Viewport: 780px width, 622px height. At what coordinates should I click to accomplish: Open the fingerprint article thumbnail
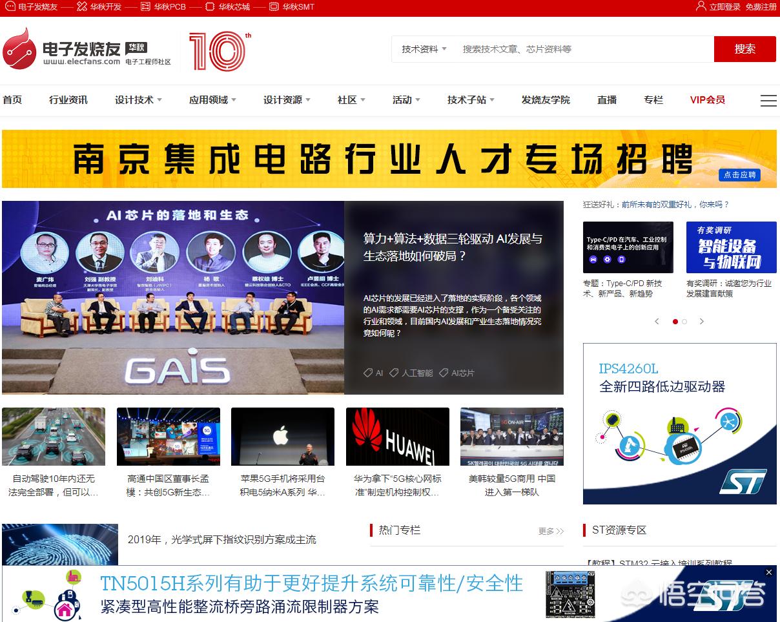pos(60,544)
